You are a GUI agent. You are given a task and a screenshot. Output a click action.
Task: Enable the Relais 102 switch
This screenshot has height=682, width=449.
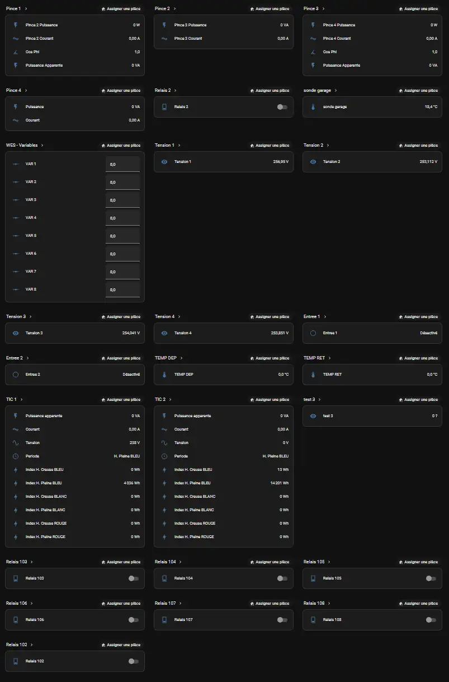pyautogui.click(x=133, y=661)
